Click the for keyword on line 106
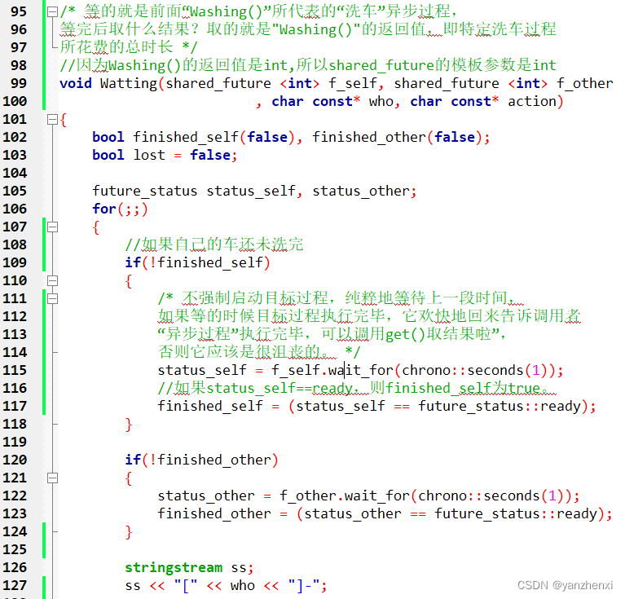This screenshot has height=599, width=625. tap(104, 209)
